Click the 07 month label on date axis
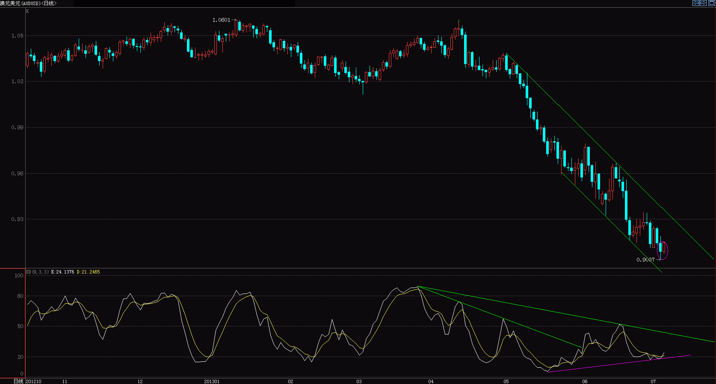Image resolution: width=716 pixels, height=384 pixels. pyautogui.click(x=653, y=381)
